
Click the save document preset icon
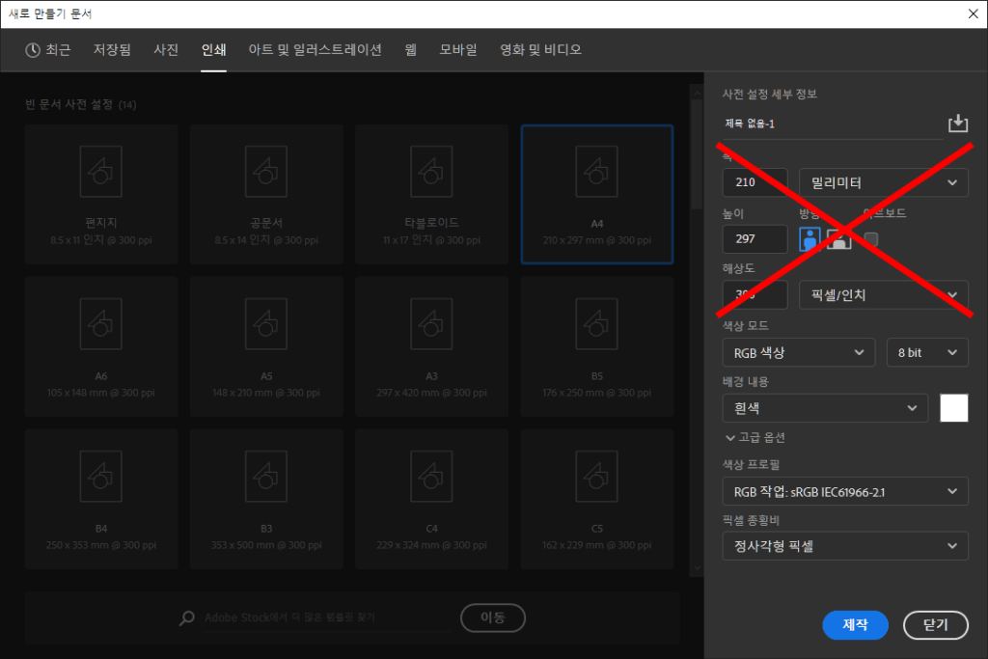point(957,124)
